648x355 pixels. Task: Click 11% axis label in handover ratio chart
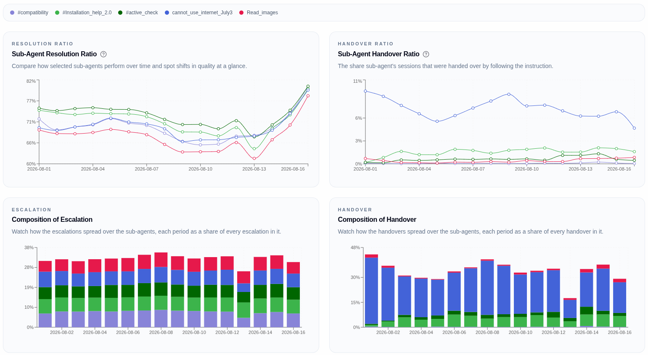pyautogui.click(x=357, y=81)
